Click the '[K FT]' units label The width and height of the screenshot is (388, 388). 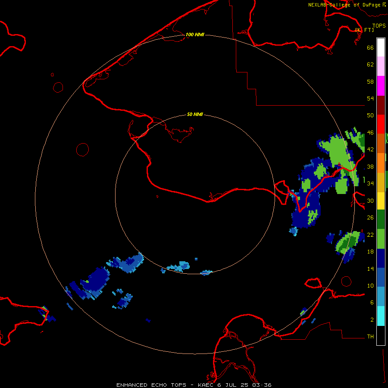(x=364, y=30)
